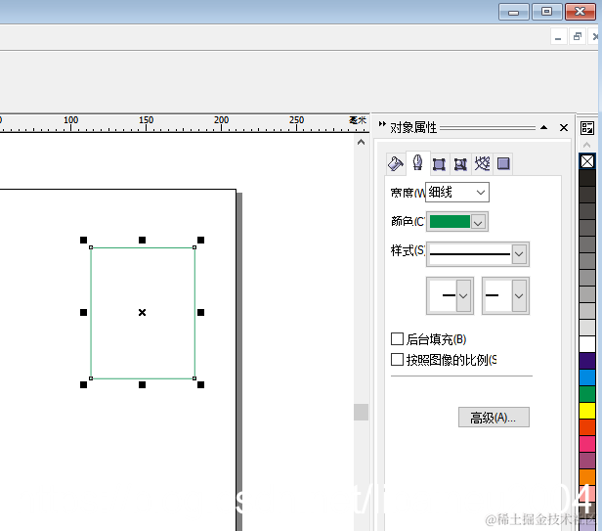Click the rectangle's middle-left selection handle
Image resolution: width=602 pixels, height=531 pixels.
point(83,312)
